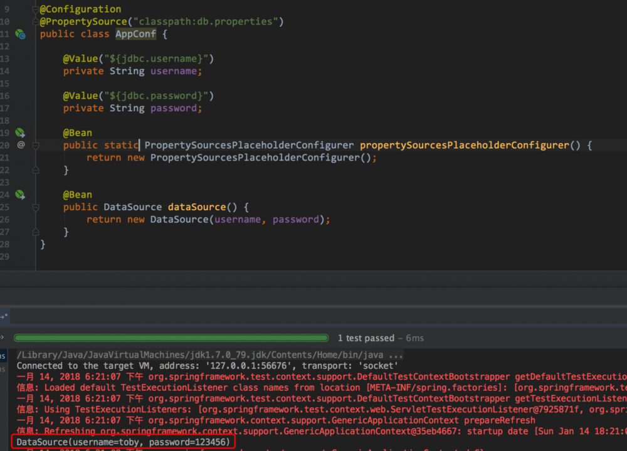Click the bean gutter icon on line 19

20,132
